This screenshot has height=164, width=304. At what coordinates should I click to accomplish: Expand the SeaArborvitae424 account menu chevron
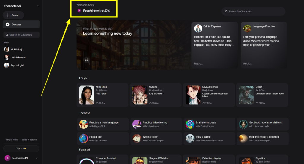point(37,158)
